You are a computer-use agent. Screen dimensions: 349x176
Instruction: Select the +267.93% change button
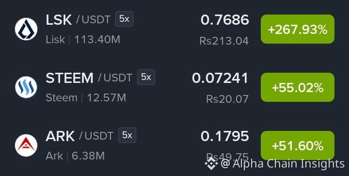[298, 29]
